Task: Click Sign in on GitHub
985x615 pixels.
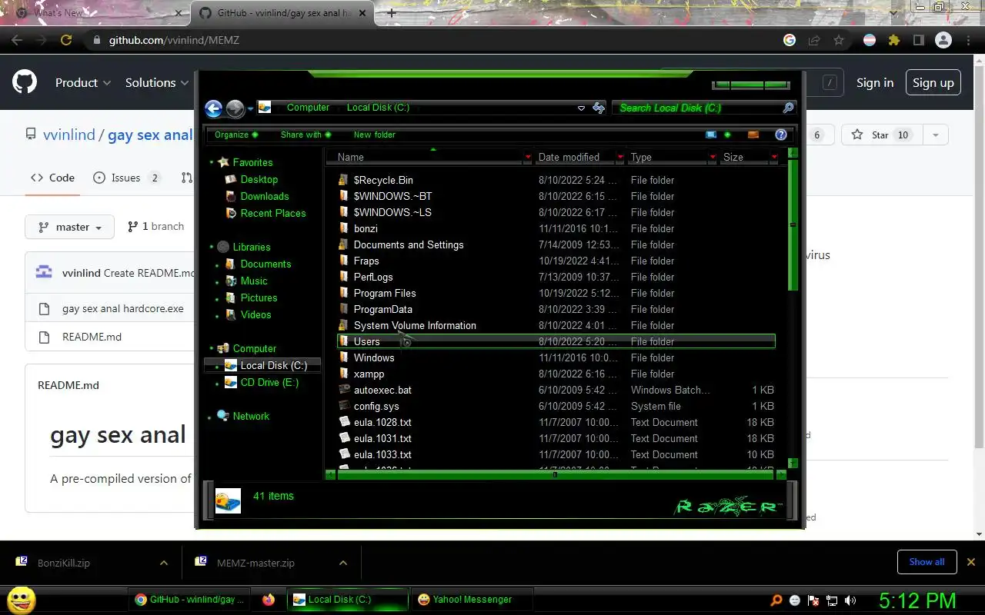Action: point(875,82)
